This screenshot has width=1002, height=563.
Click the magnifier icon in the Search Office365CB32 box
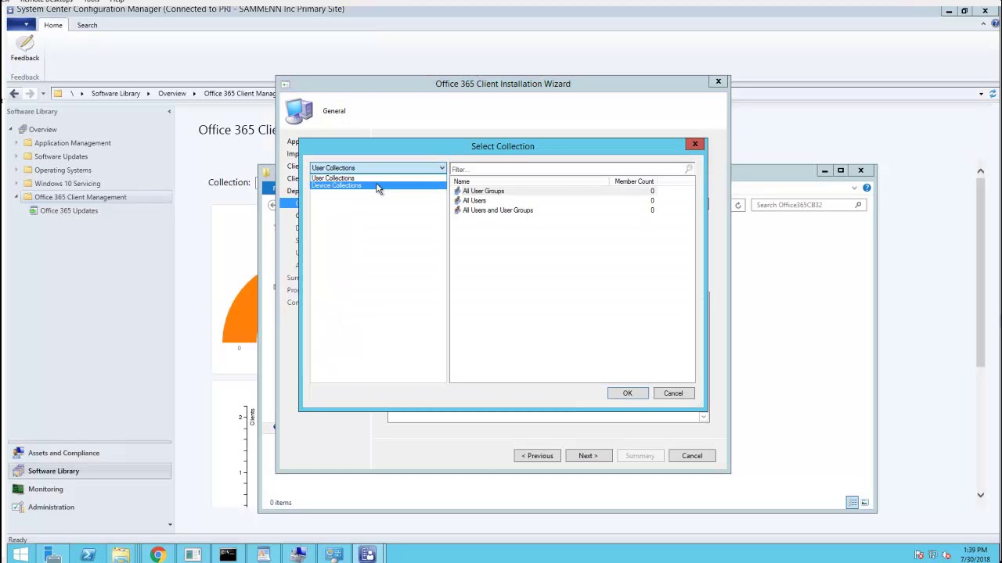(858, 205)
